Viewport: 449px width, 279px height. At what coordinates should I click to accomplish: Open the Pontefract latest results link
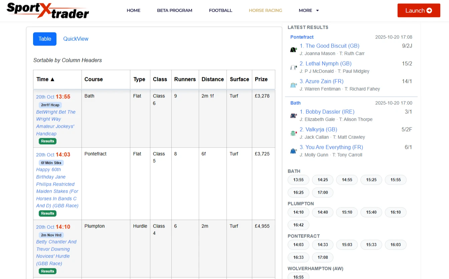pyautogui.click(x=302, y=37)
